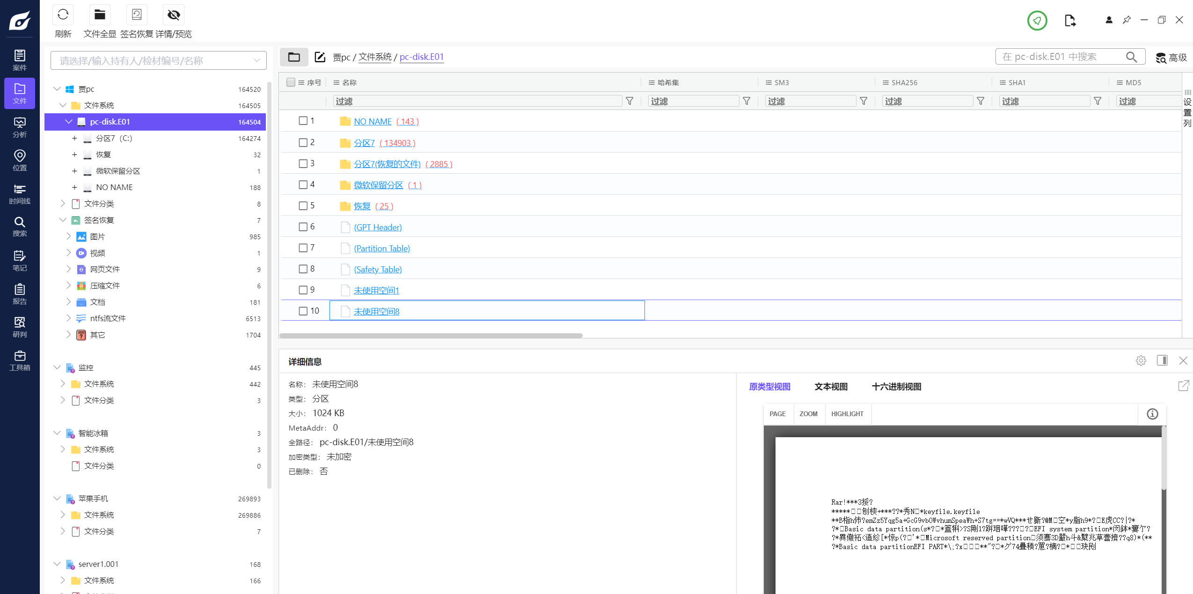
Task: Toggle the select-all checkbox in header
Action: point(291,82)
